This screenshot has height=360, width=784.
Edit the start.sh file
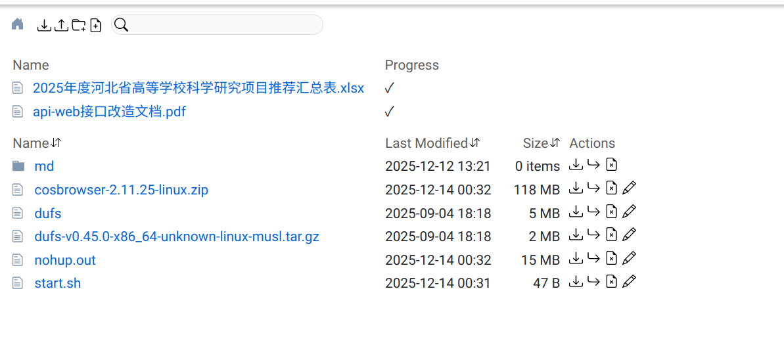pyautogui.click(x=629, y=282)
